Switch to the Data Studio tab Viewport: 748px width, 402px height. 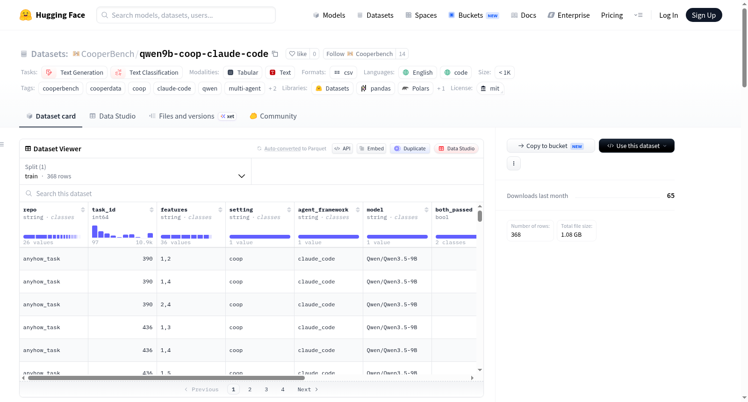113,116
